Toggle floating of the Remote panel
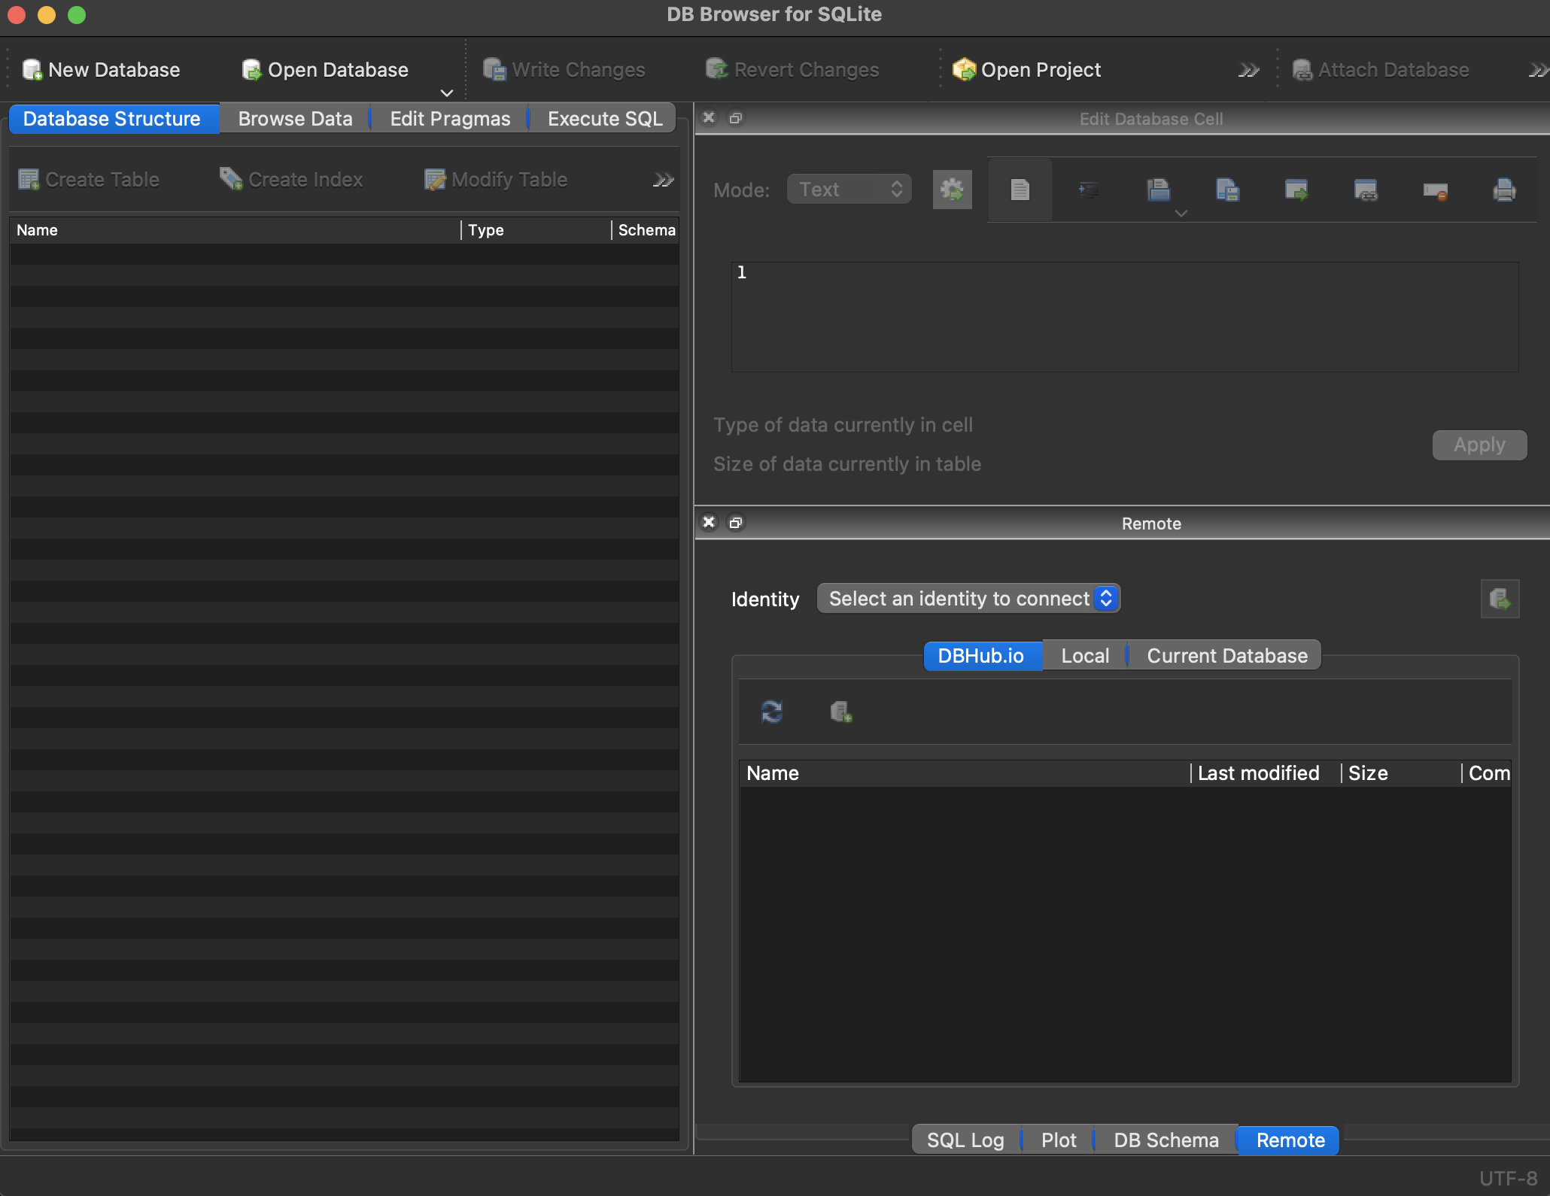 tap(736, 523)
